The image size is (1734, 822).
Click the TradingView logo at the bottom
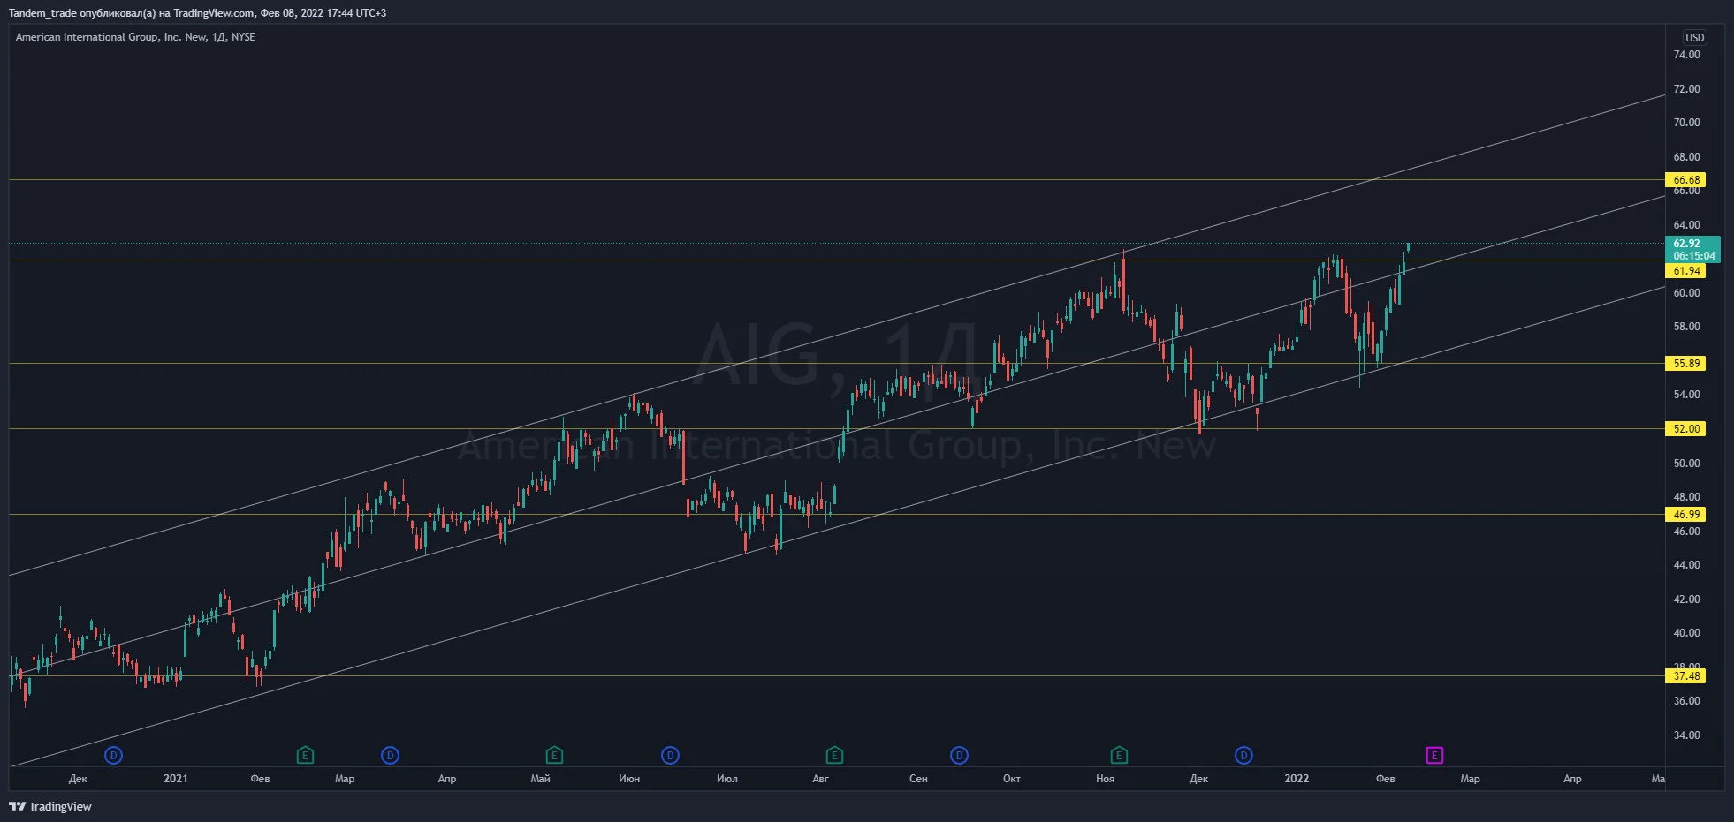point(50,806)
